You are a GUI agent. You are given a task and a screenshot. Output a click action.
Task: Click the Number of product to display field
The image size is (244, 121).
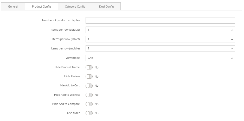pyautogui.click(x=160, y=21)
